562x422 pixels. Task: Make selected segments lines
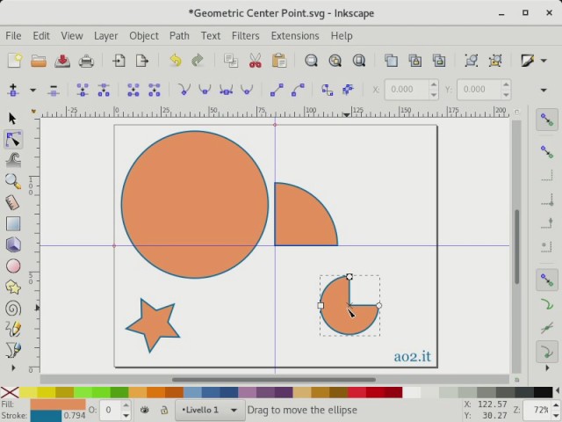tap(277, 90)
